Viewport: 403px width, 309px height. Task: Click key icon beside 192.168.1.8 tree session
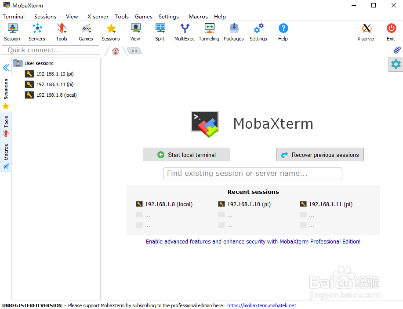(x=29, y=95)
